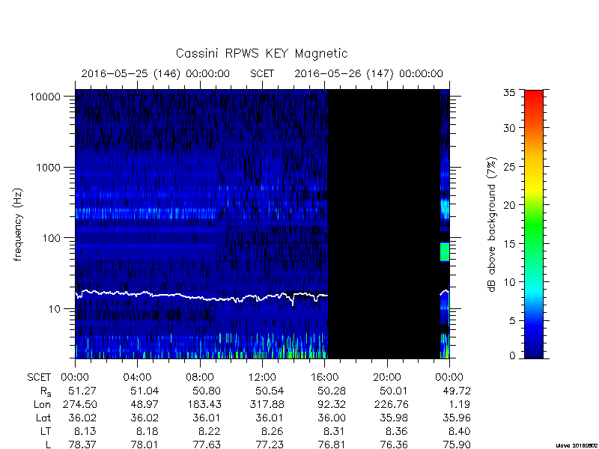Click the Lat value '35.98'
The image size is (599, 449).
(x=394, y=418)
